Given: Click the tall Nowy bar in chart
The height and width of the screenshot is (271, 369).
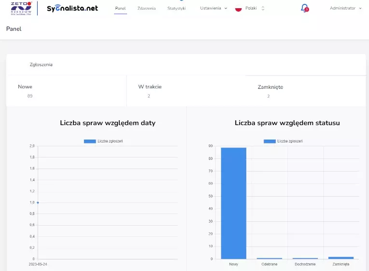Looking at the screenshot, I should (234, 203).
